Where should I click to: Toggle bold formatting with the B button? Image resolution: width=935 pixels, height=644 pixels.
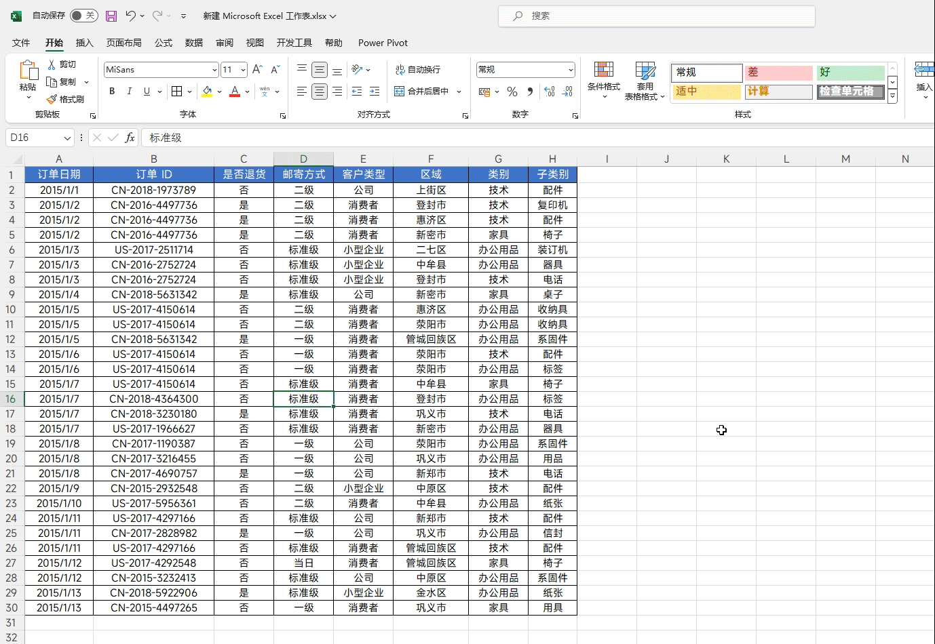pyautogui.click(x=112, y=92)
